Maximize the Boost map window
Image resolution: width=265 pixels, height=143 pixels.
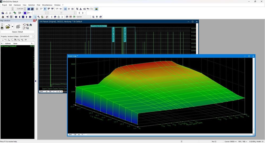[249, 56]
